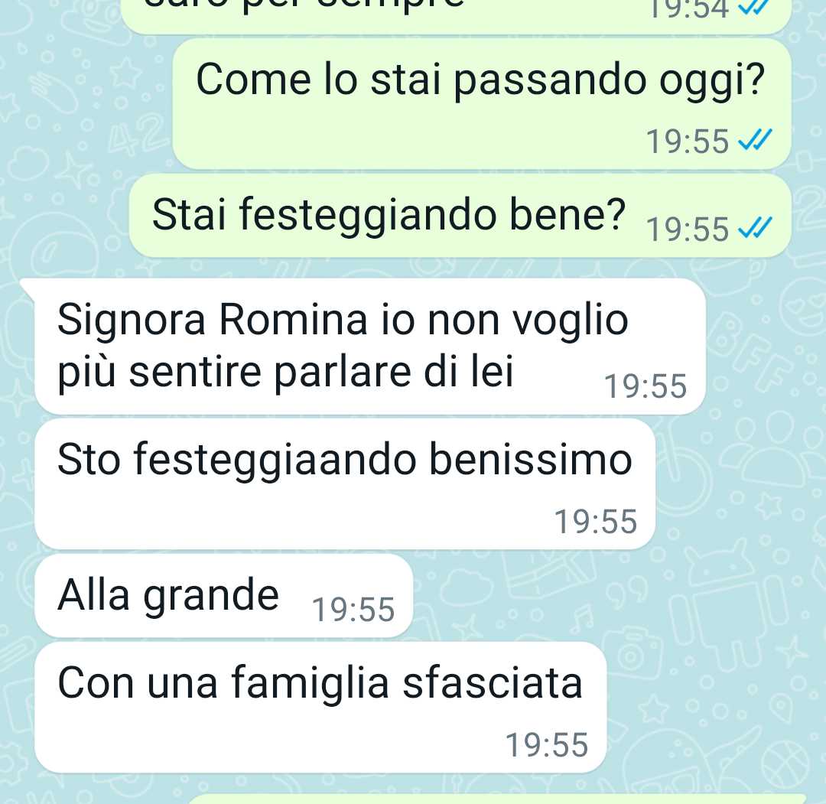
Task: Select the 'Signora Romina io non voglio' message
Action: point(370,347)
